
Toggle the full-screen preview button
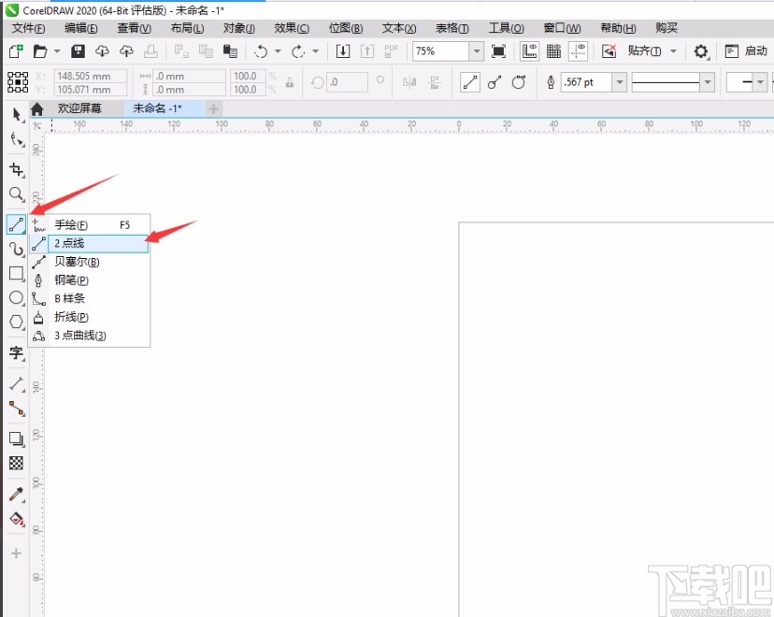tap(499, 51)
